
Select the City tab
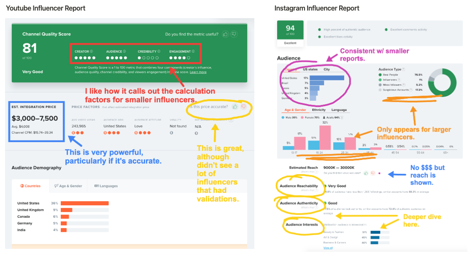point(327,70)
